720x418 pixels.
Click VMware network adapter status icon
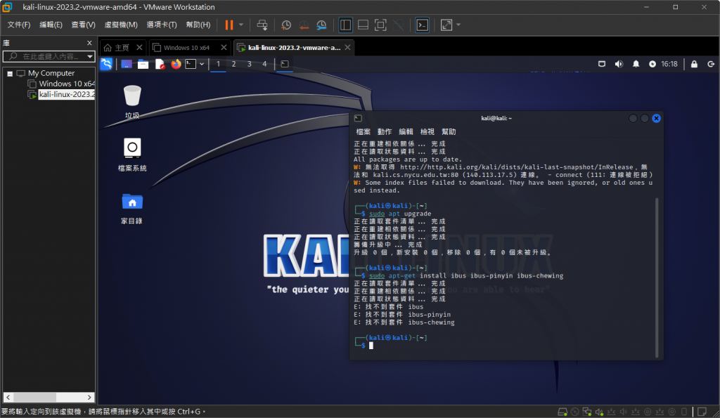coord(587,412)
